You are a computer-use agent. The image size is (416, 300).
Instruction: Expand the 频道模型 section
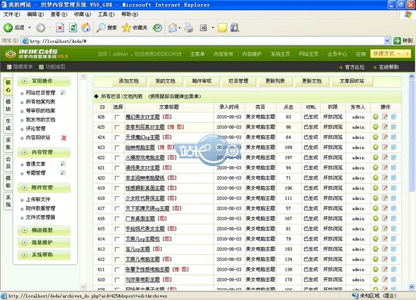click(x=25, y=230)
